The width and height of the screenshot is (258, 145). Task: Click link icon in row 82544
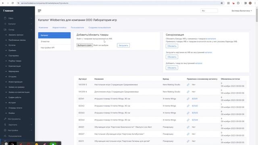[x=188, y=120]
